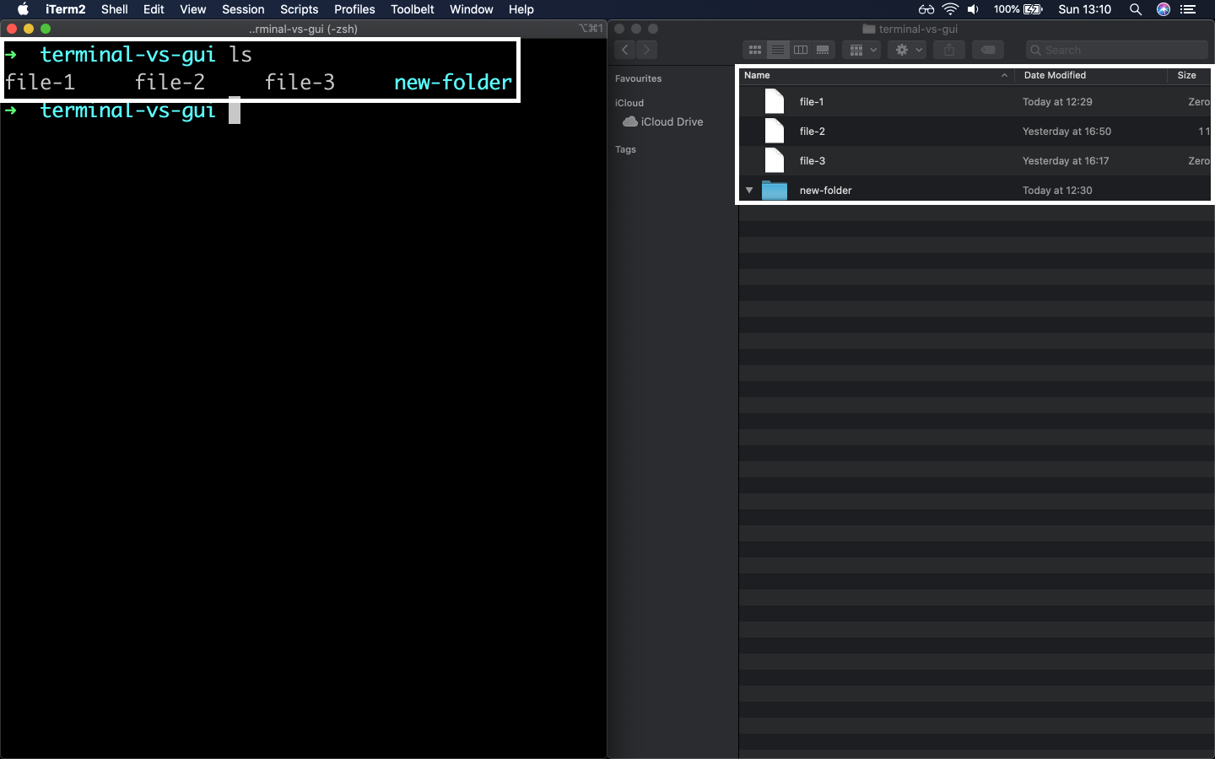The image size is (1215, 759).
Task: Open the Scripts menu
Action: [300, 9]
